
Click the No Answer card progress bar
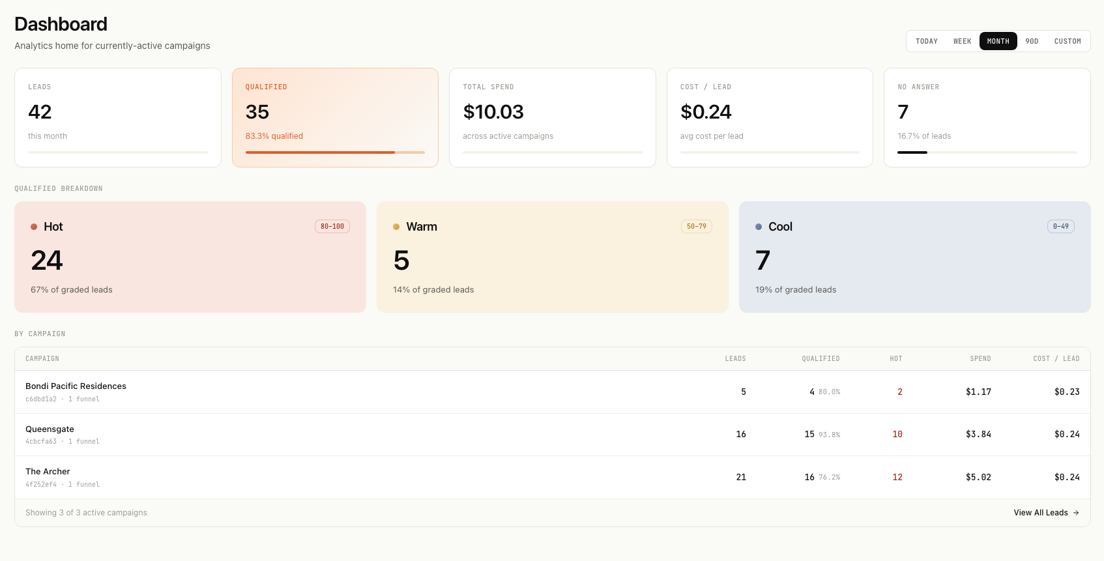(x=987, y=152)
